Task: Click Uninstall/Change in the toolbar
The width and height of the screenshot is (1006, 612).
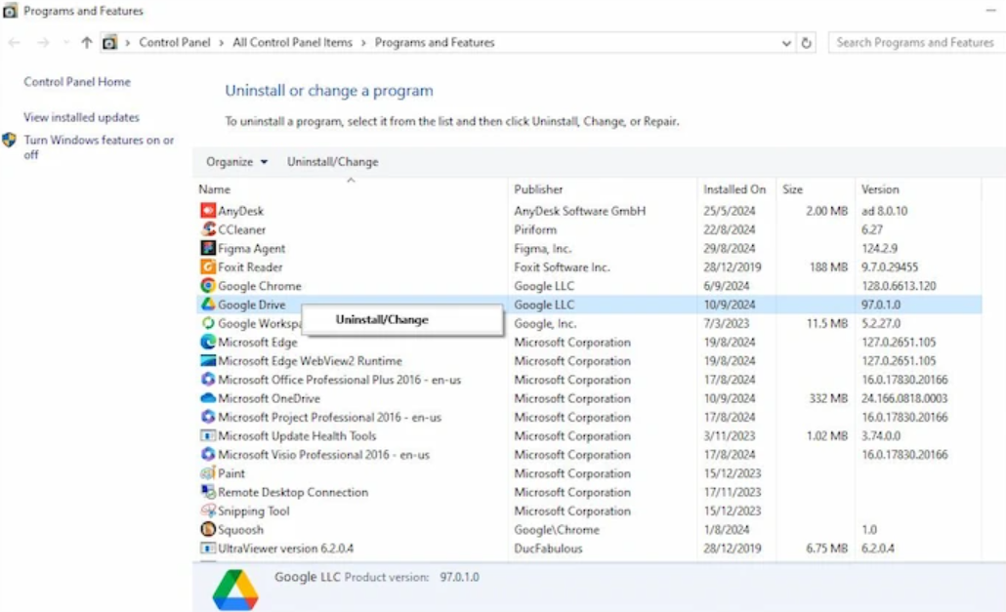Action: [x=332, y=162]
